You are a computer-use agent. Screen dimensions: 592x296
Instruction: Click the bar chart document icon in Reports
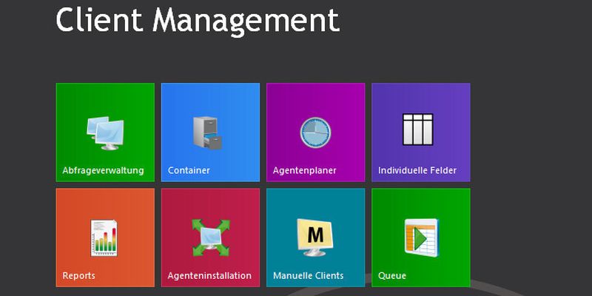104,238
